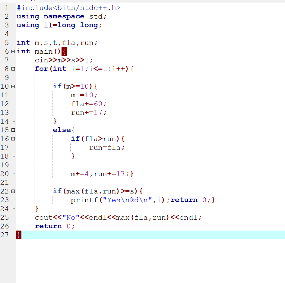The image size is (285, 283).
Task: Click the 'run+=17;' statement on line 13
Action: [89, 113]
